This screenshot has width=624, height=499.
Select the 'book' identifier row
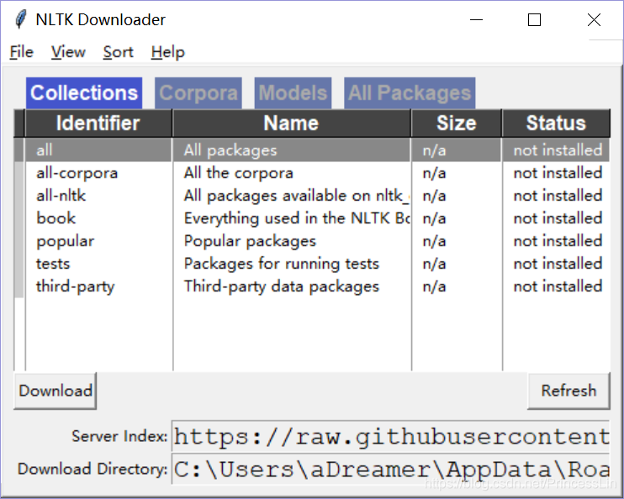tap(98, 218)
